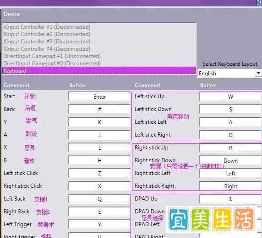262x238 pixels.
Task: Edit DPAD Up binding field showing 1
Action: pos(231,199)
